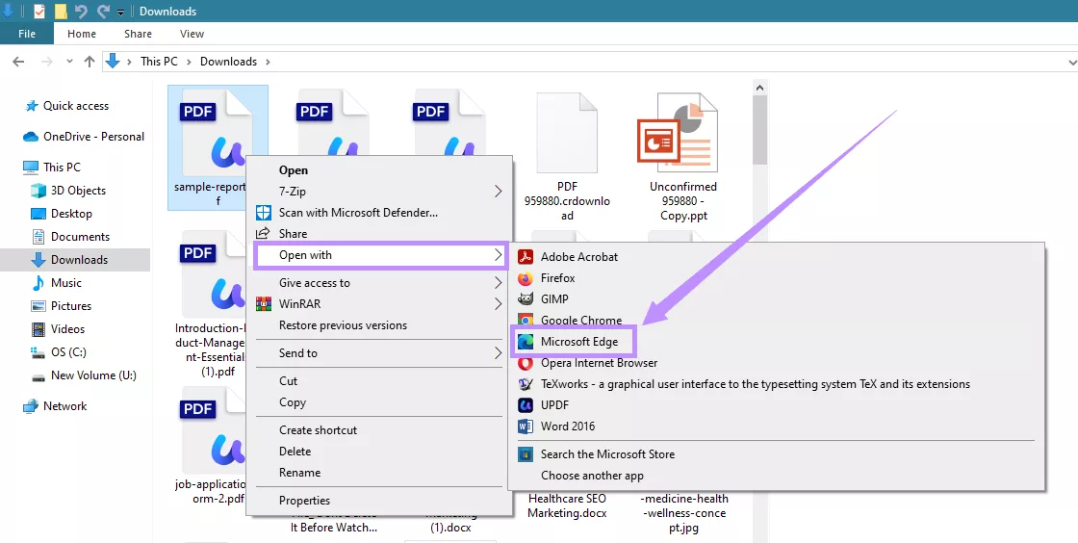The image size is (1078, 543).
Task: Expand the 7-Zip submenu arrow
Action: [499, 191]
